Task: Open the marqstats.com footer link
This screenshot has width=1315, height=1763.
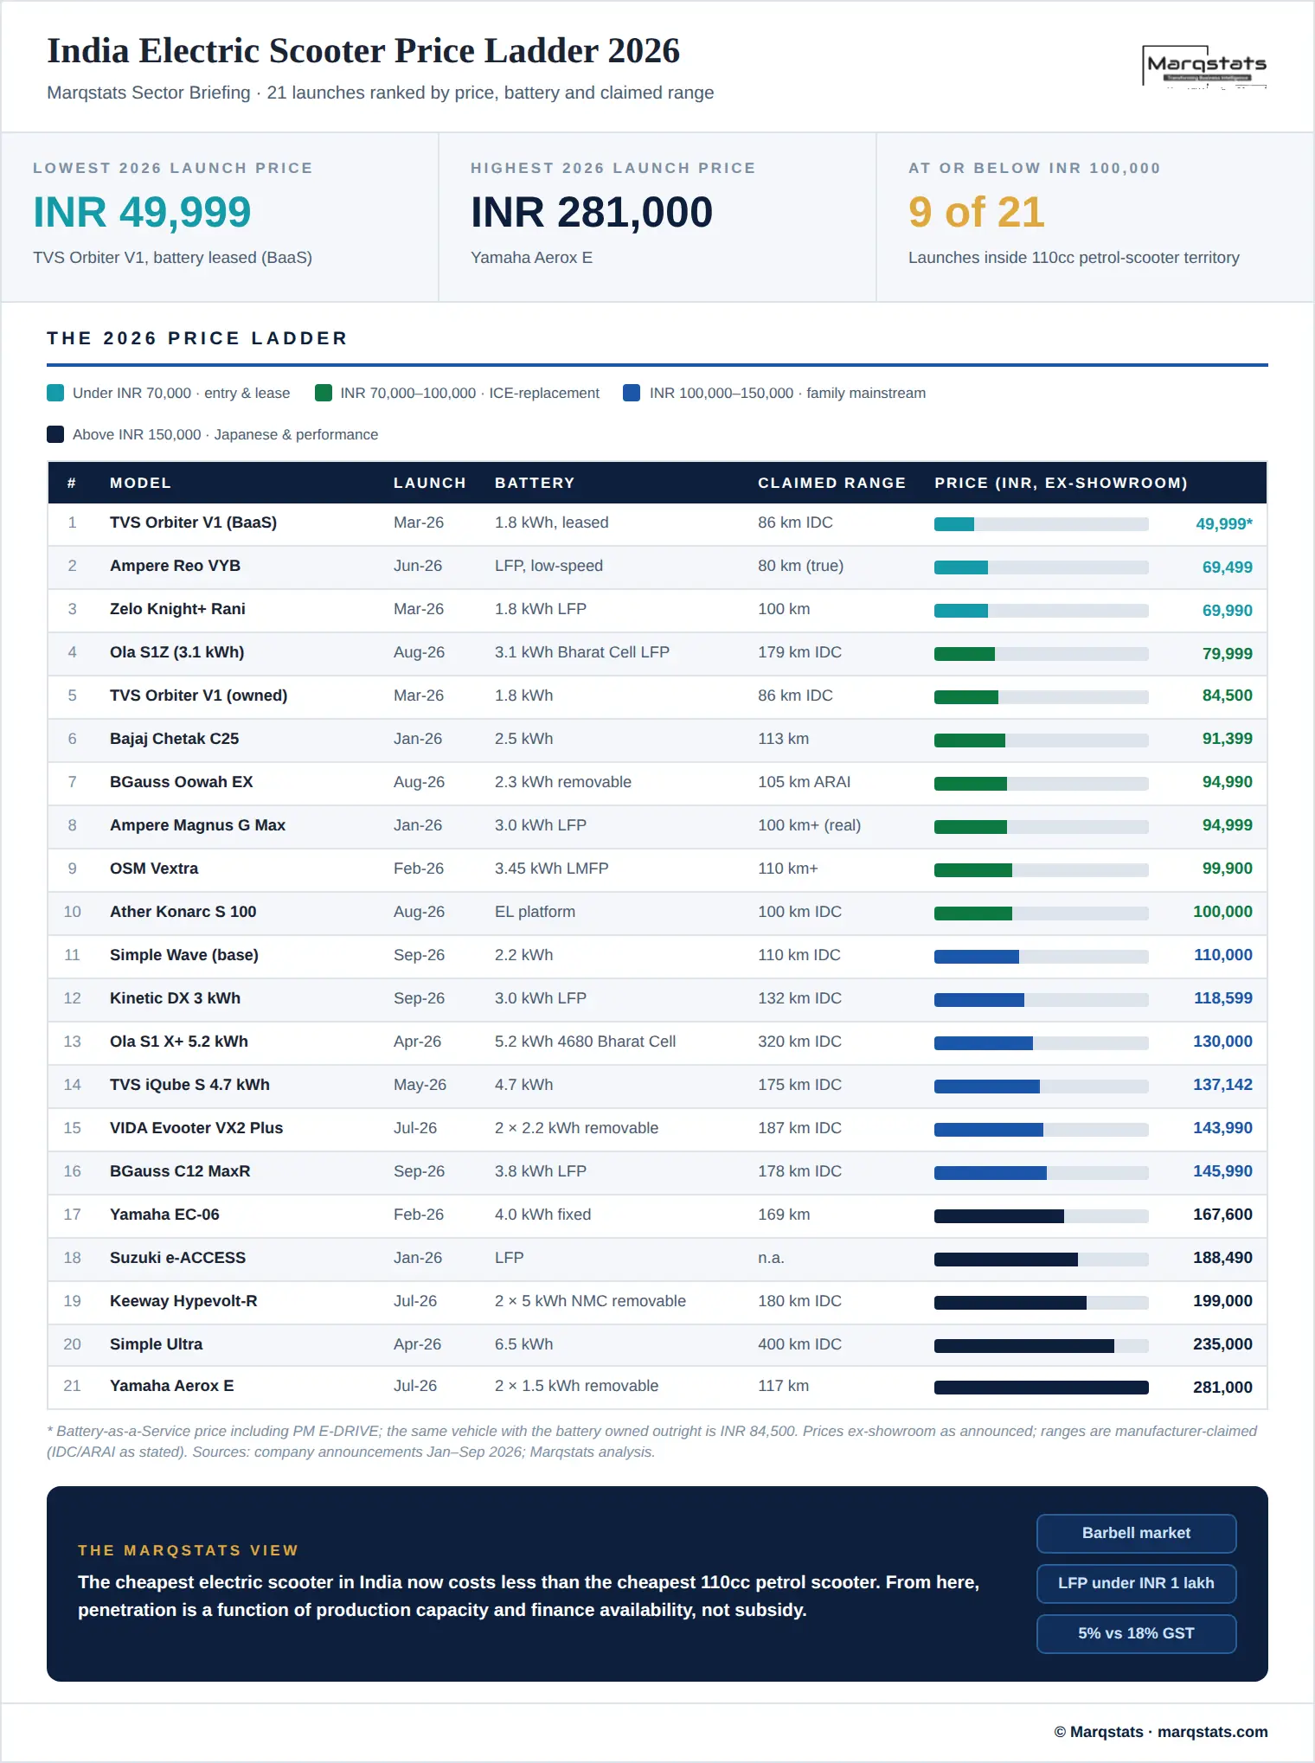Action: [x=1212, y=1732]
